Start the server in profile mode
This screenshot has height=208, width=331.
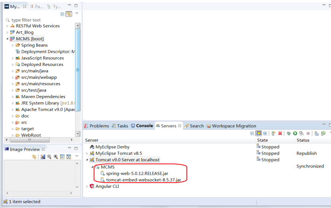coord(301,133)
